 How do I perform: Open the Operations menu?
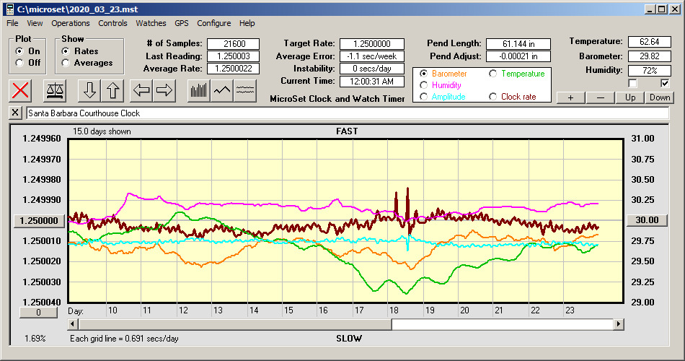pyautogui.click(x=71, y=23)
